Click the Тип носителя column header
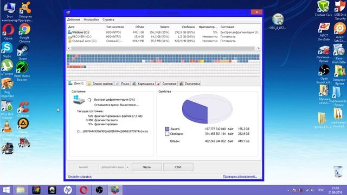347x195 pixels. tap(115, 27)
